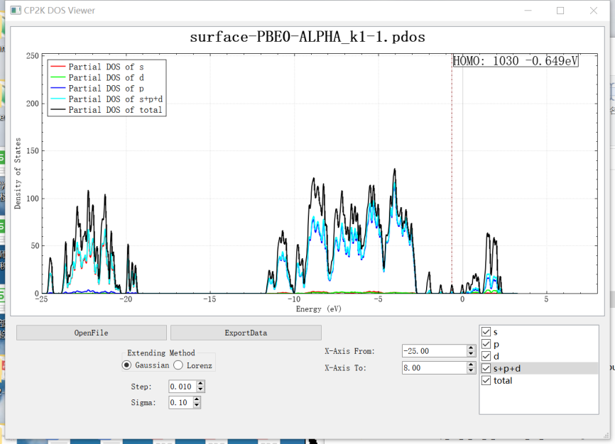Decrease X-Axis From with down arrow

472,354
